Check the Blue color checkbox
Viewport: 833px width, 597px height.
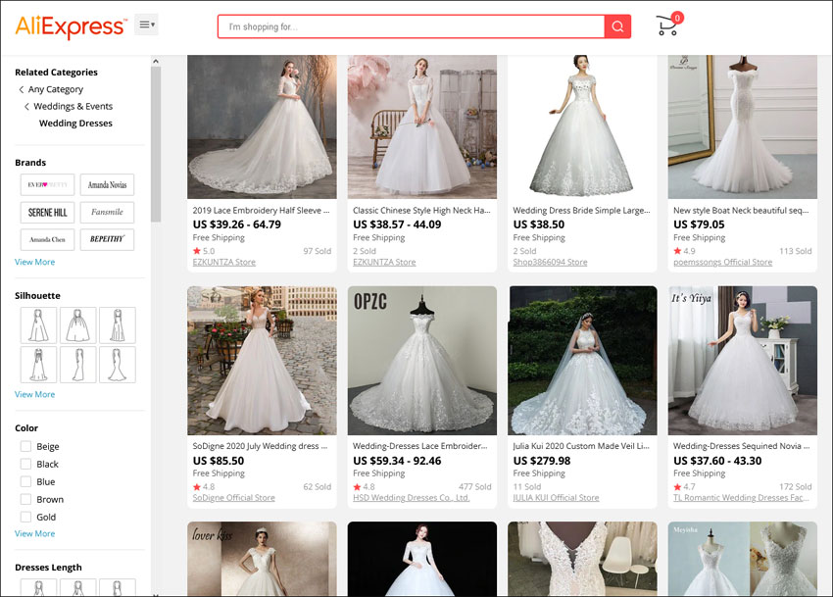point(25,481)
